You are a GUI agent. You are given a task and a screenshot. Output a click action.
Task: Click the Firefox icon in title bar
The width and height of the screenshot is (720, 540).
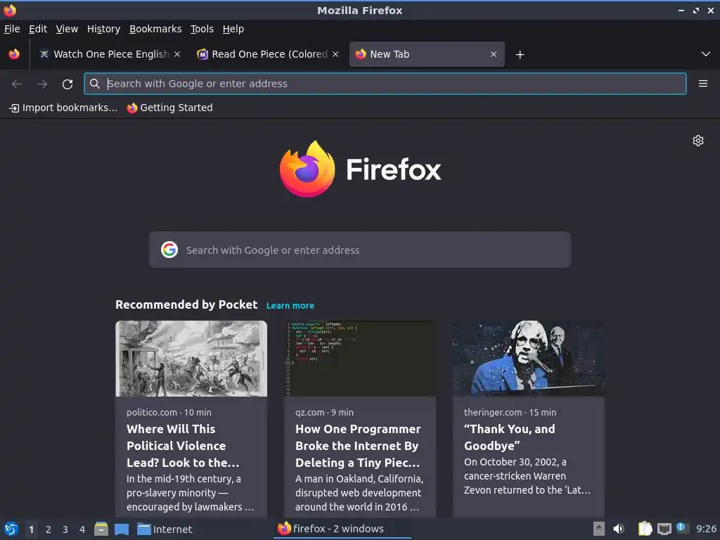coord(10,10)
